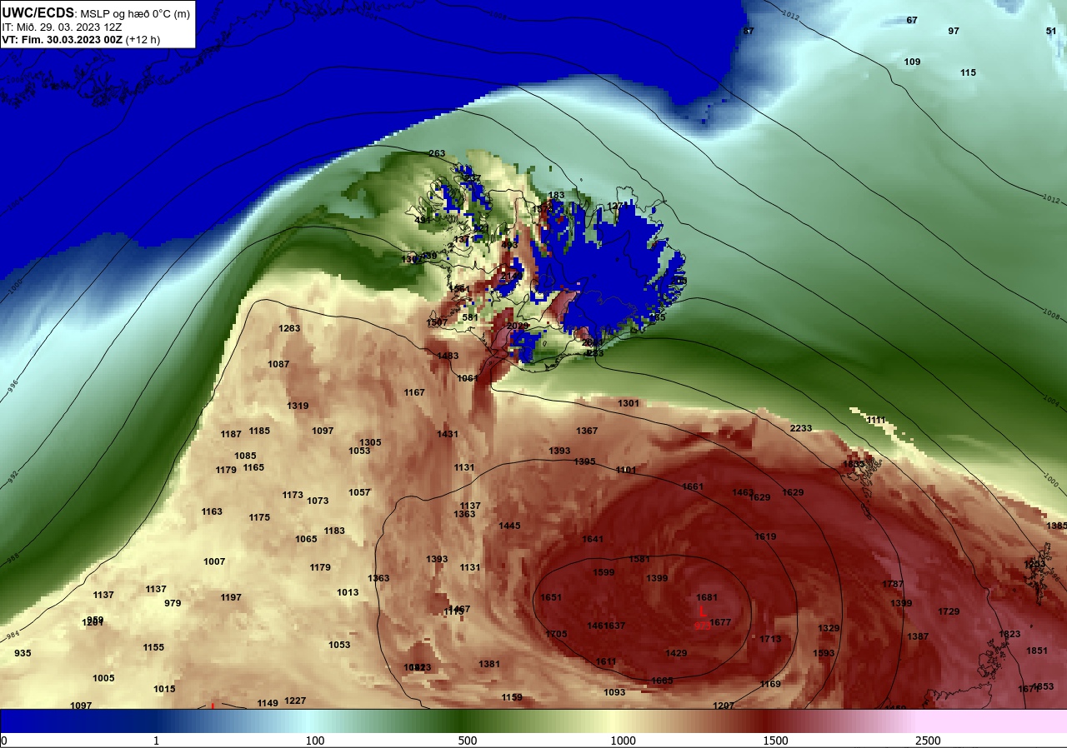
Task: Click the 1581 height value
Action: tap(639, 559)
